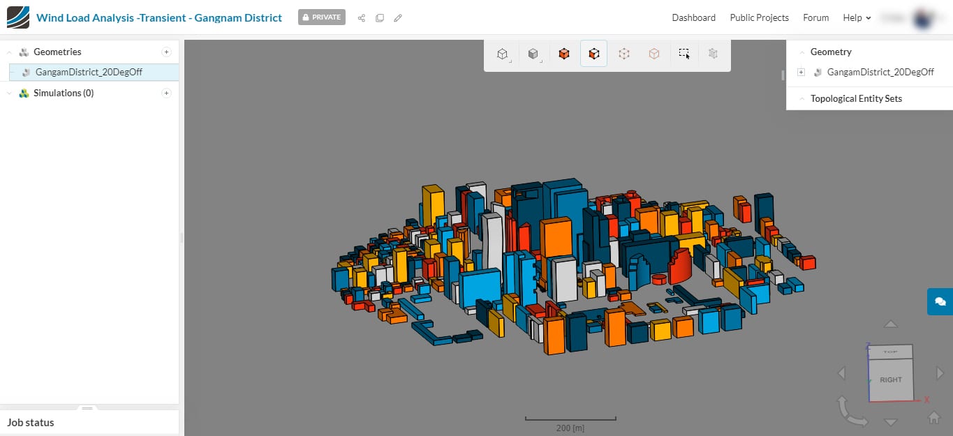953x436 pixels.
Task: Click the share project icon
Action: pyautogui.click(x=362, y=17)
